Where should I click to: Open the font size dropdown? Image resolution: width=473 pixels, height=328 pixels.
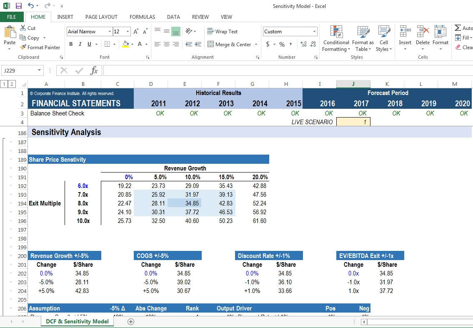(127, 31)
